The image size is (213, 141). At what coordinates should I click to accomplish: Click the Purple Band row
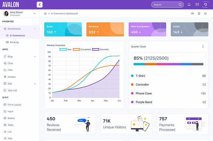click(x=169, y=102)
